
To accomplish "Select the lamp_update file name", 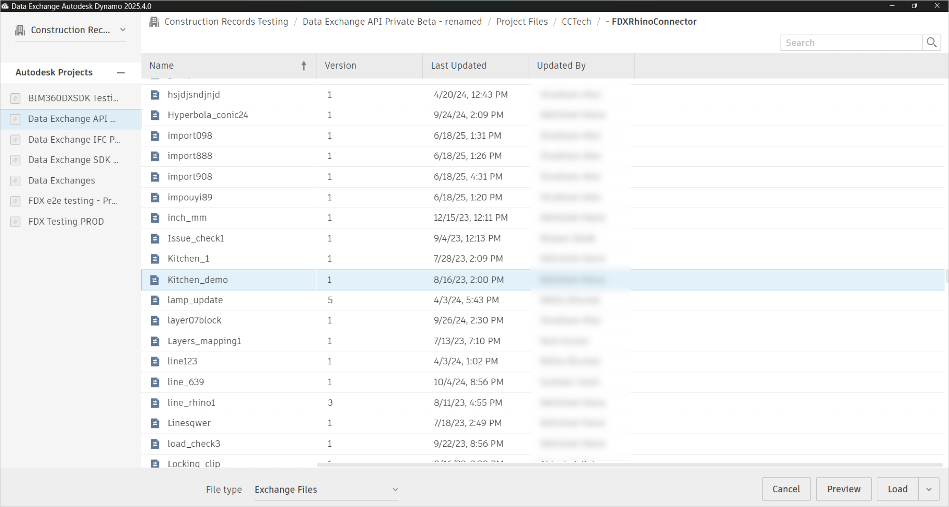I will click(x=195, y=300).
